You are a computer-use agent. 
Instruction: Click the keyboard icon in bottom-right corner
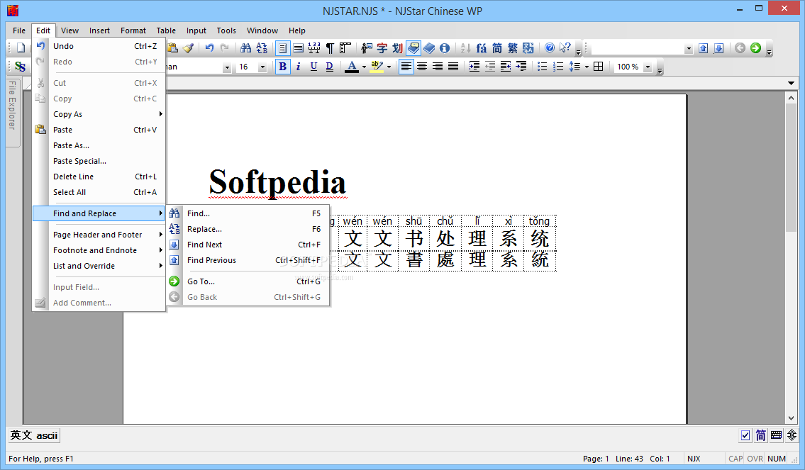pyautogui.click(x=776, y=436)
